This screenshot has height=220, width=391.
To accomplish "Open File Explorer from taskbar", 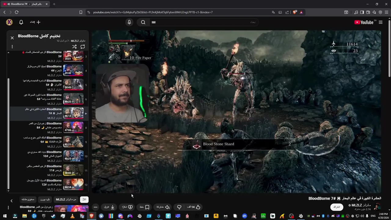I will [24, 216].
